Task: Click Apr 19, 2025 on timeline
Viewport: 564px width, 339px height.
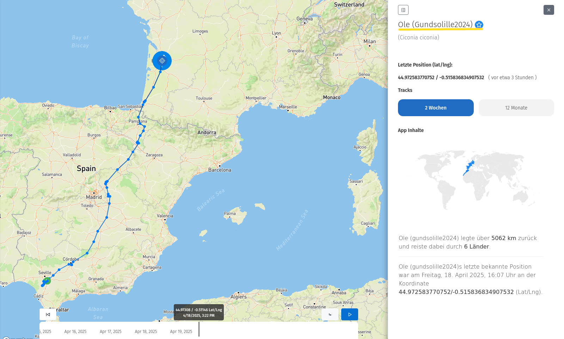Action: tap(181, 332)
